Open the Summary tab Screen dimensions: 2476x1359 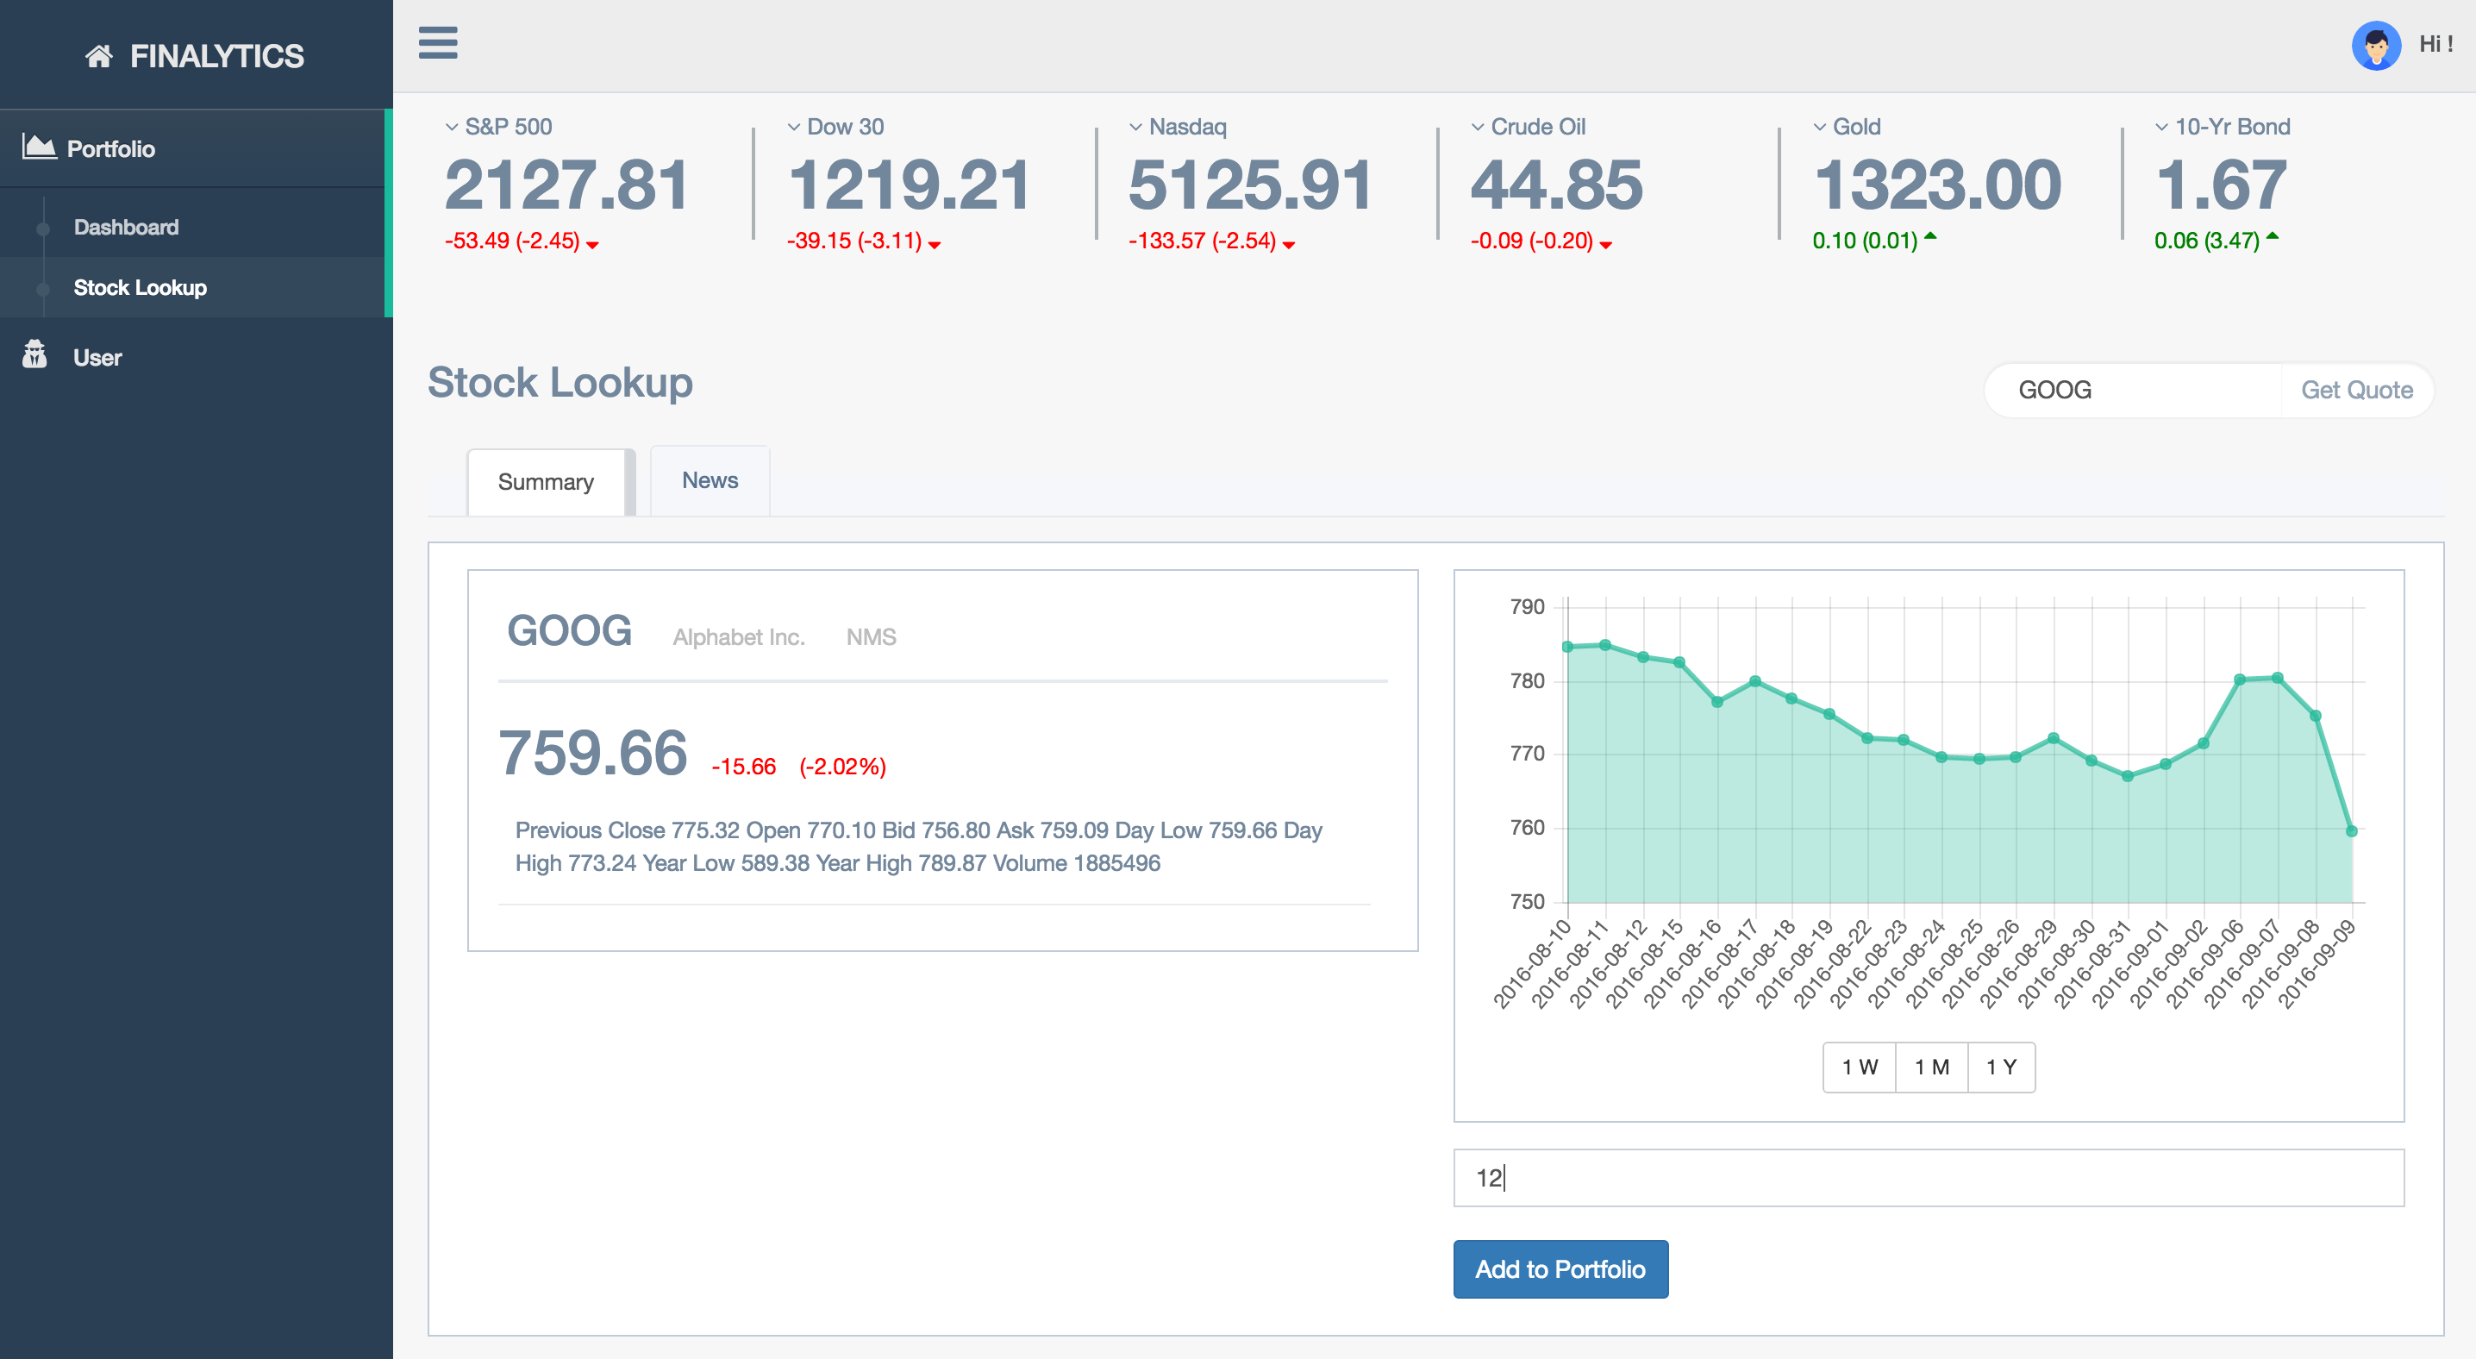[x=545, y=483]
